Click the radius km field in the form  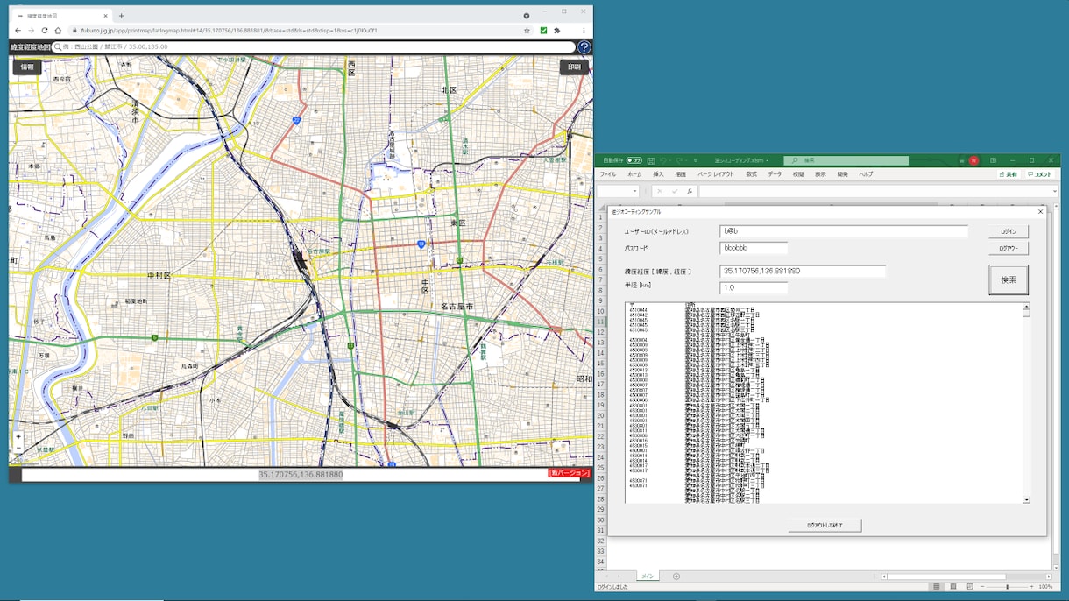pyautogui.click(x=754, y=288)
